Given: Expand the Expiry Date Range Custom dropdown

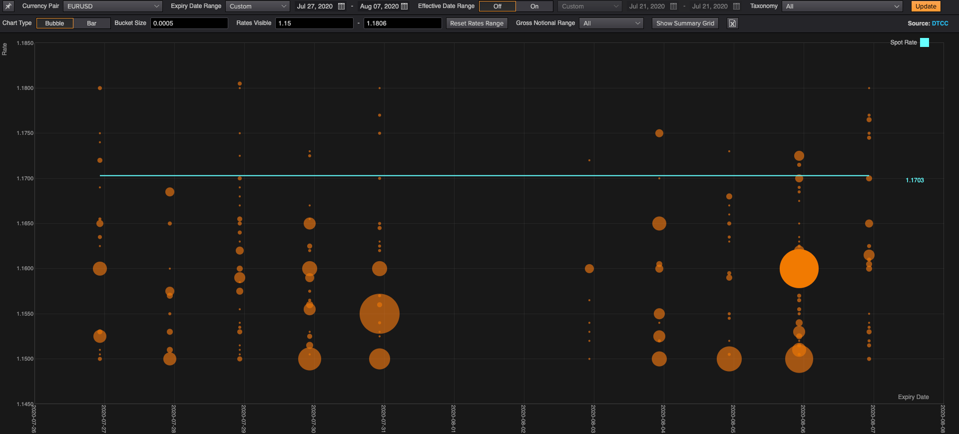Looking at the screenshot, I should click(x=257, y=6).
